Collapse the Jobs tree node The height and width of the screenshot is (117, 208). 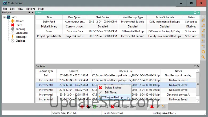pyautogui.click(x=5, y=17)
